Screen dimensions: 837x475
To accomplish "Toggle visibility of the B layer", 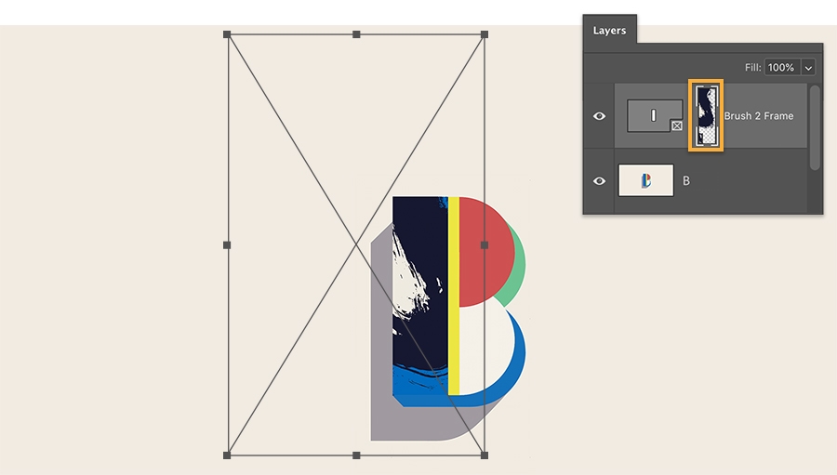I will pyautogui.click(x=599, y=181).
